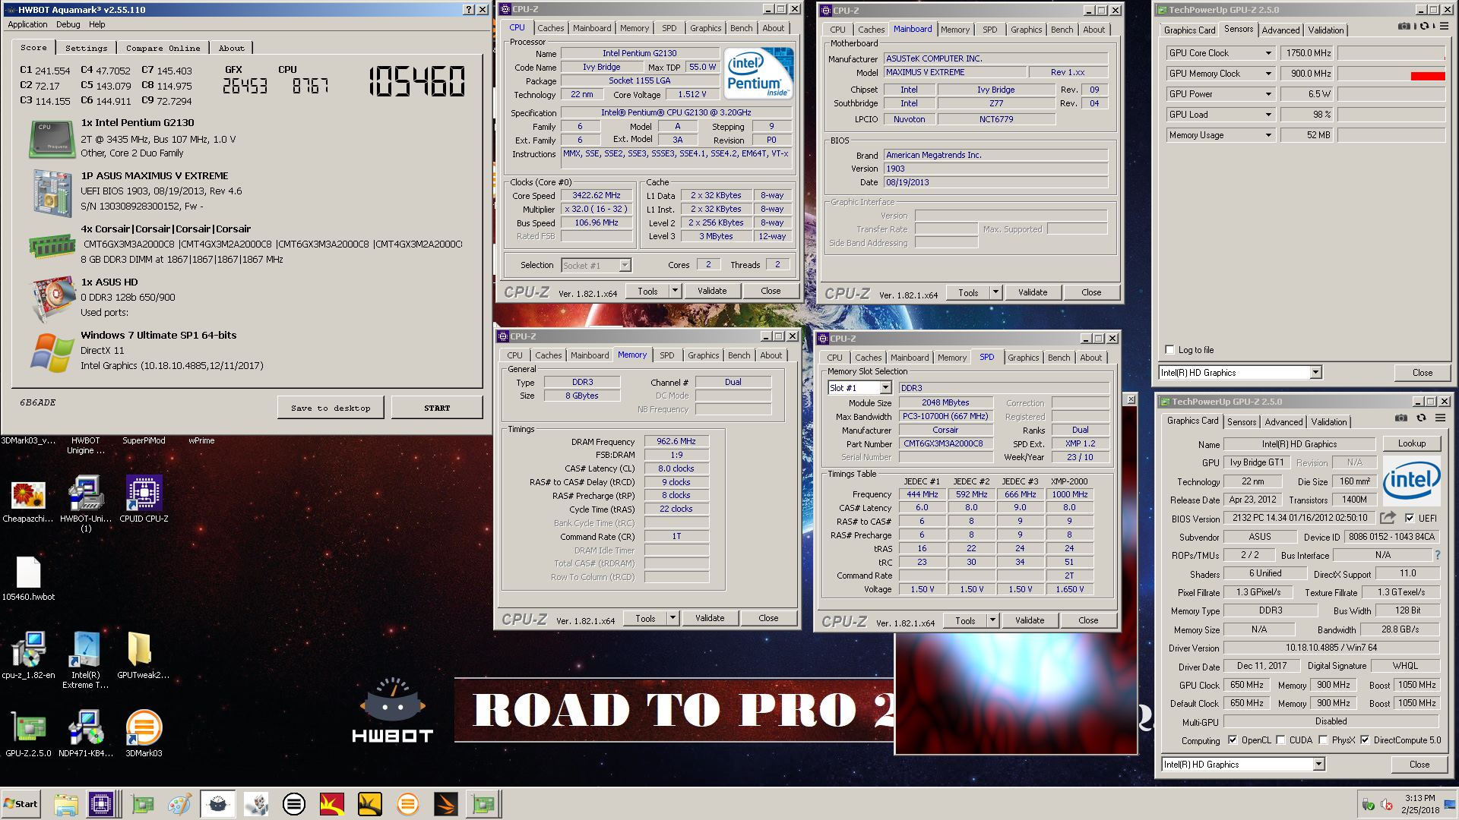This screenshot has width=1459, height=820.
Task: Toggle the UEFI checkbox in GPU-Z
Action: (1410, 519)
